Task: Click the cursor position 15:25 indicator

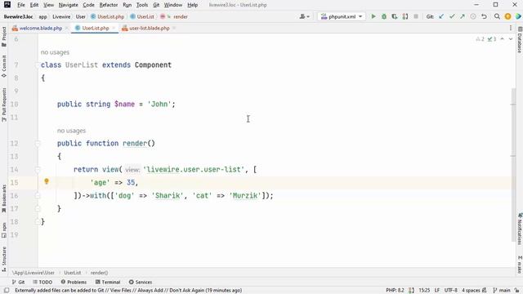Action: pyautogui.click(x=424, y=291)
